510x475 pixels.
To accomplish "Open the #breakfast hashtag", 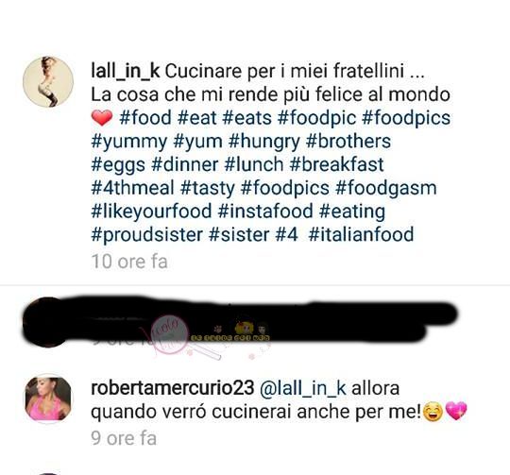I will click(x=336, y=164).
